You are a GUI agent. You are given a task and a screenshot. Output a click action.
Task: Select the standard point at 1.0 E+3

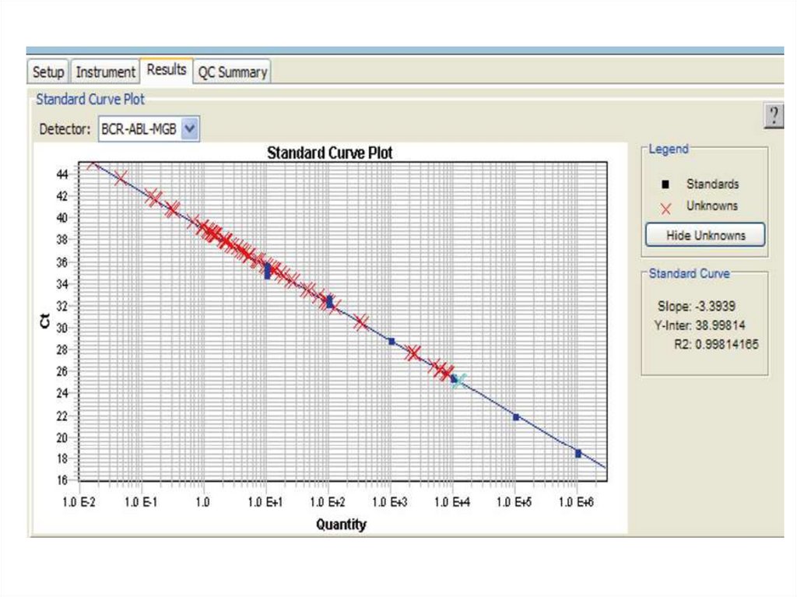point(391,341)
